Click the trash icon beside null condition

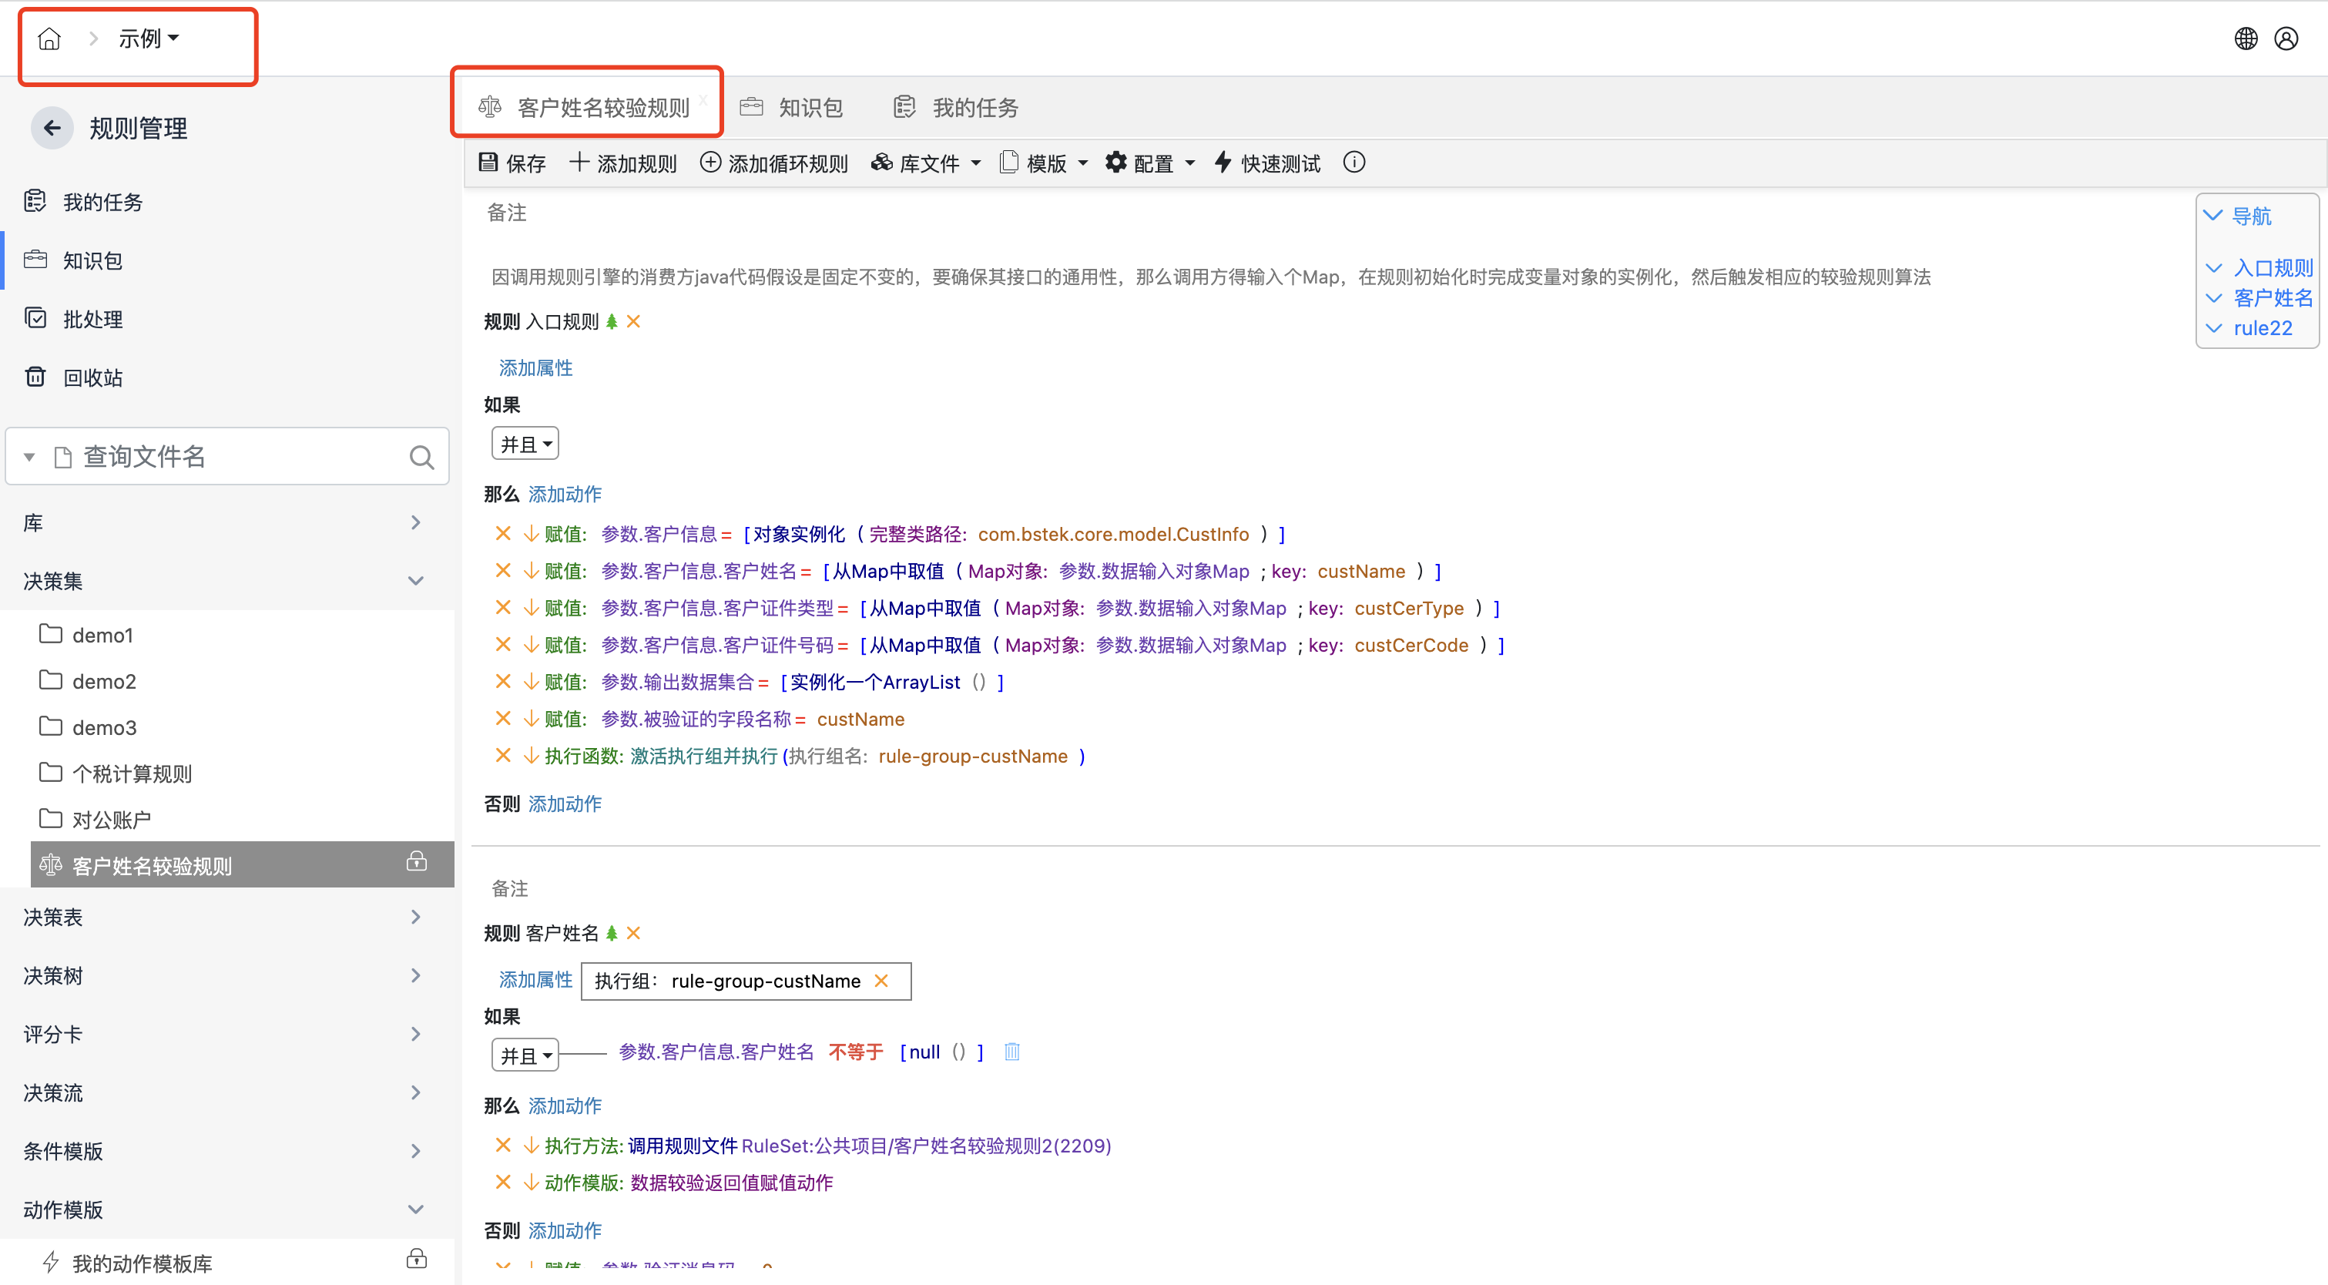pyautogui.click(x=1012, y=1051)
